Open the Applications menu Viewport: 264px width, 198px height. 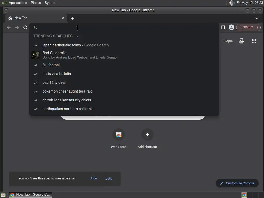18,3
